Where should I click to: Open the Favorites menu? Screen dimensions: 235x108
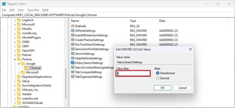click(x=33, y=10)
